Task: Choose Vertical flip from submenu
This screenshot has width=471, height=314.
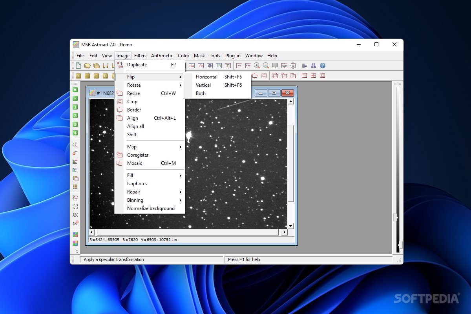Action: pyautogui.click(x=217, y=85)
